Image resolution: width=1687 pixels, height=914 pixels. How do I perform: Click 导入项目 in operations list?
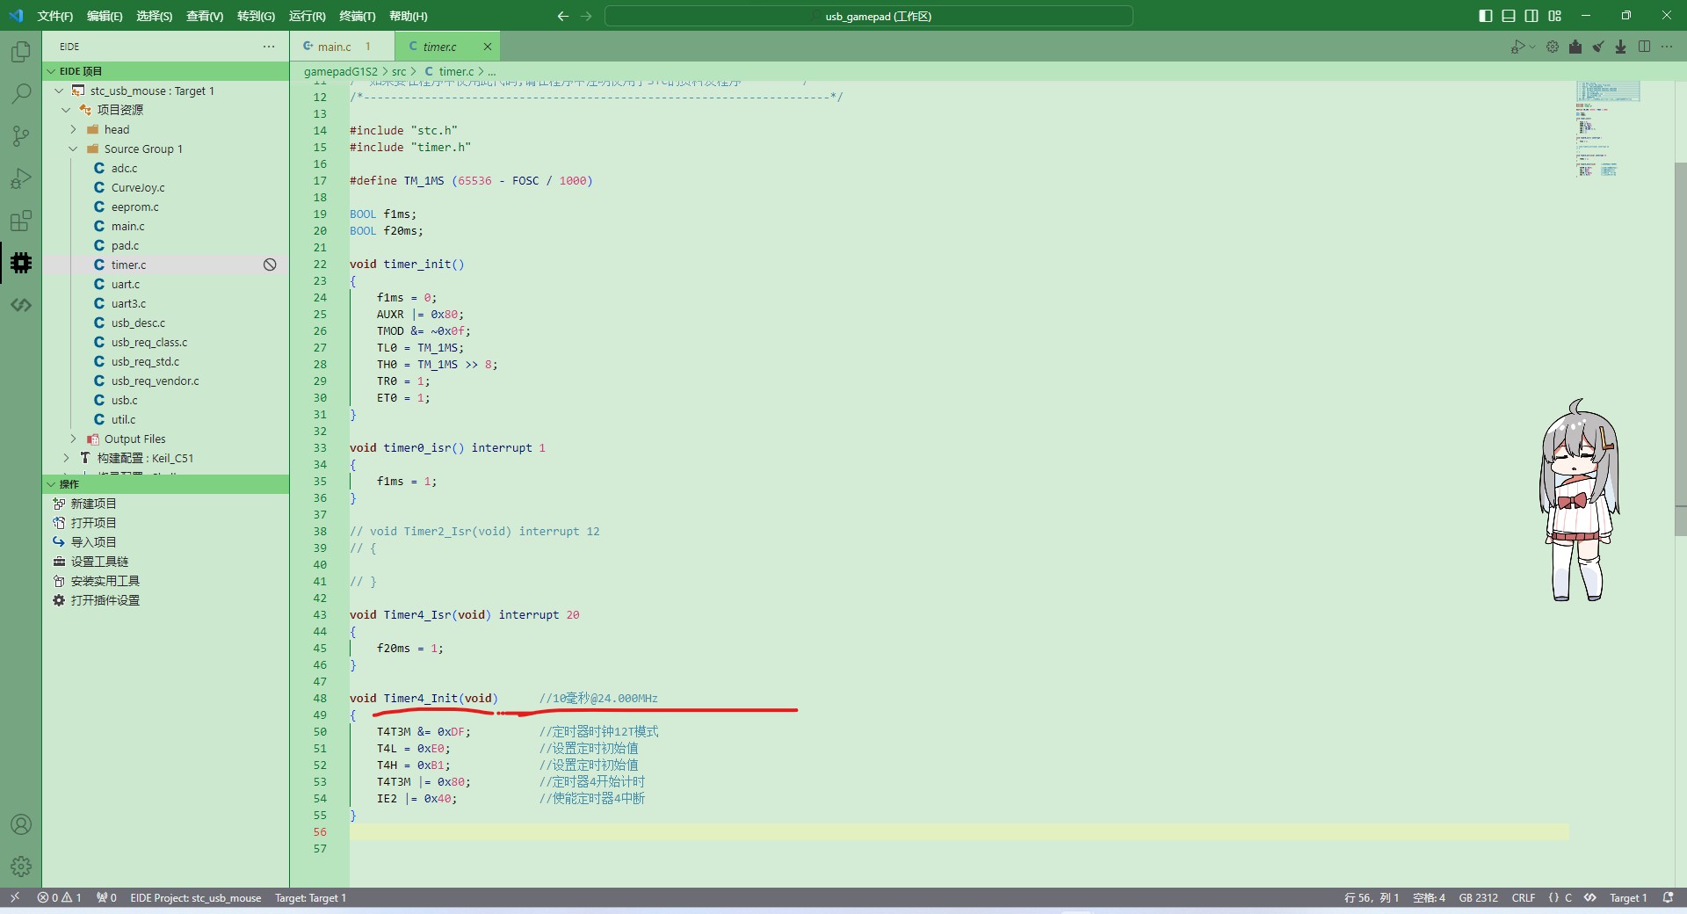pos(93,542)
